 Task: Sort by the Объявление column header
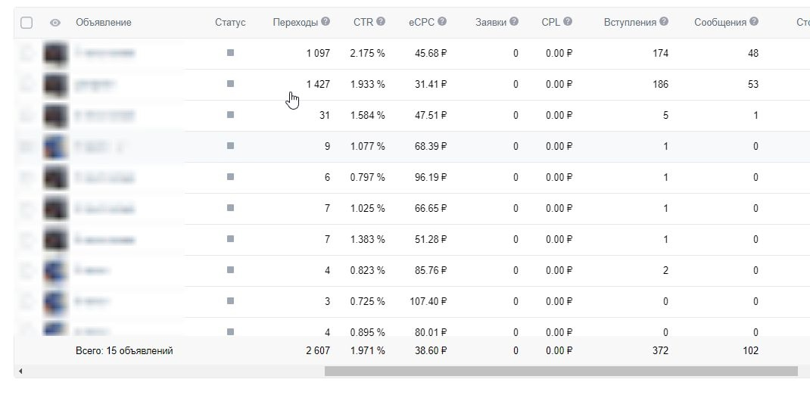click(x=103, y=22)
